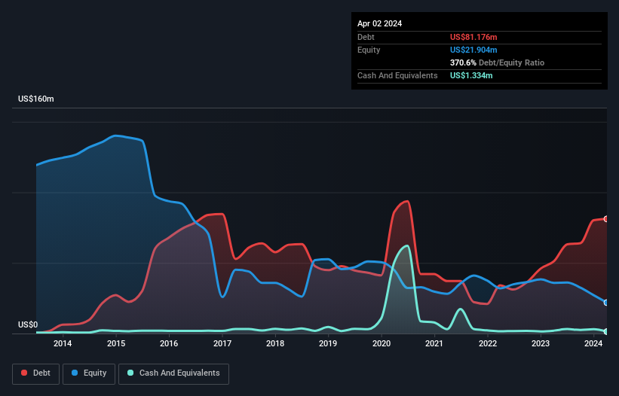Toggle Cash And Equivalents legend button
Image resolution: width=619 pixels, height=396 pixels.
(173, 373)
